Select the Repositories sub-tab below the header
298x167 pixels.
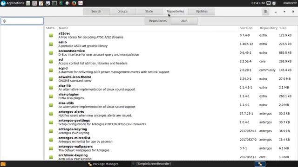click(x=158, y=21)
